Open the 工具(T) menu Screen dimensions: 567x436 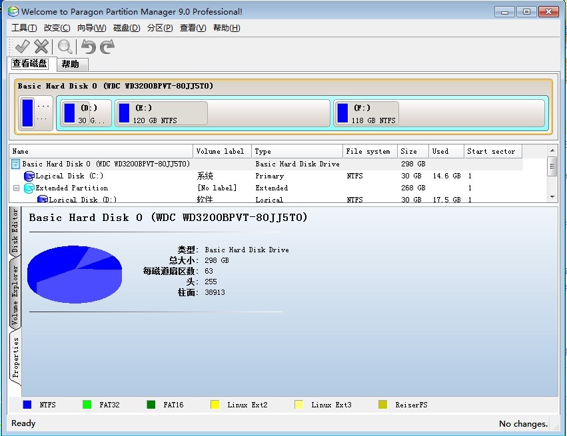24,28
